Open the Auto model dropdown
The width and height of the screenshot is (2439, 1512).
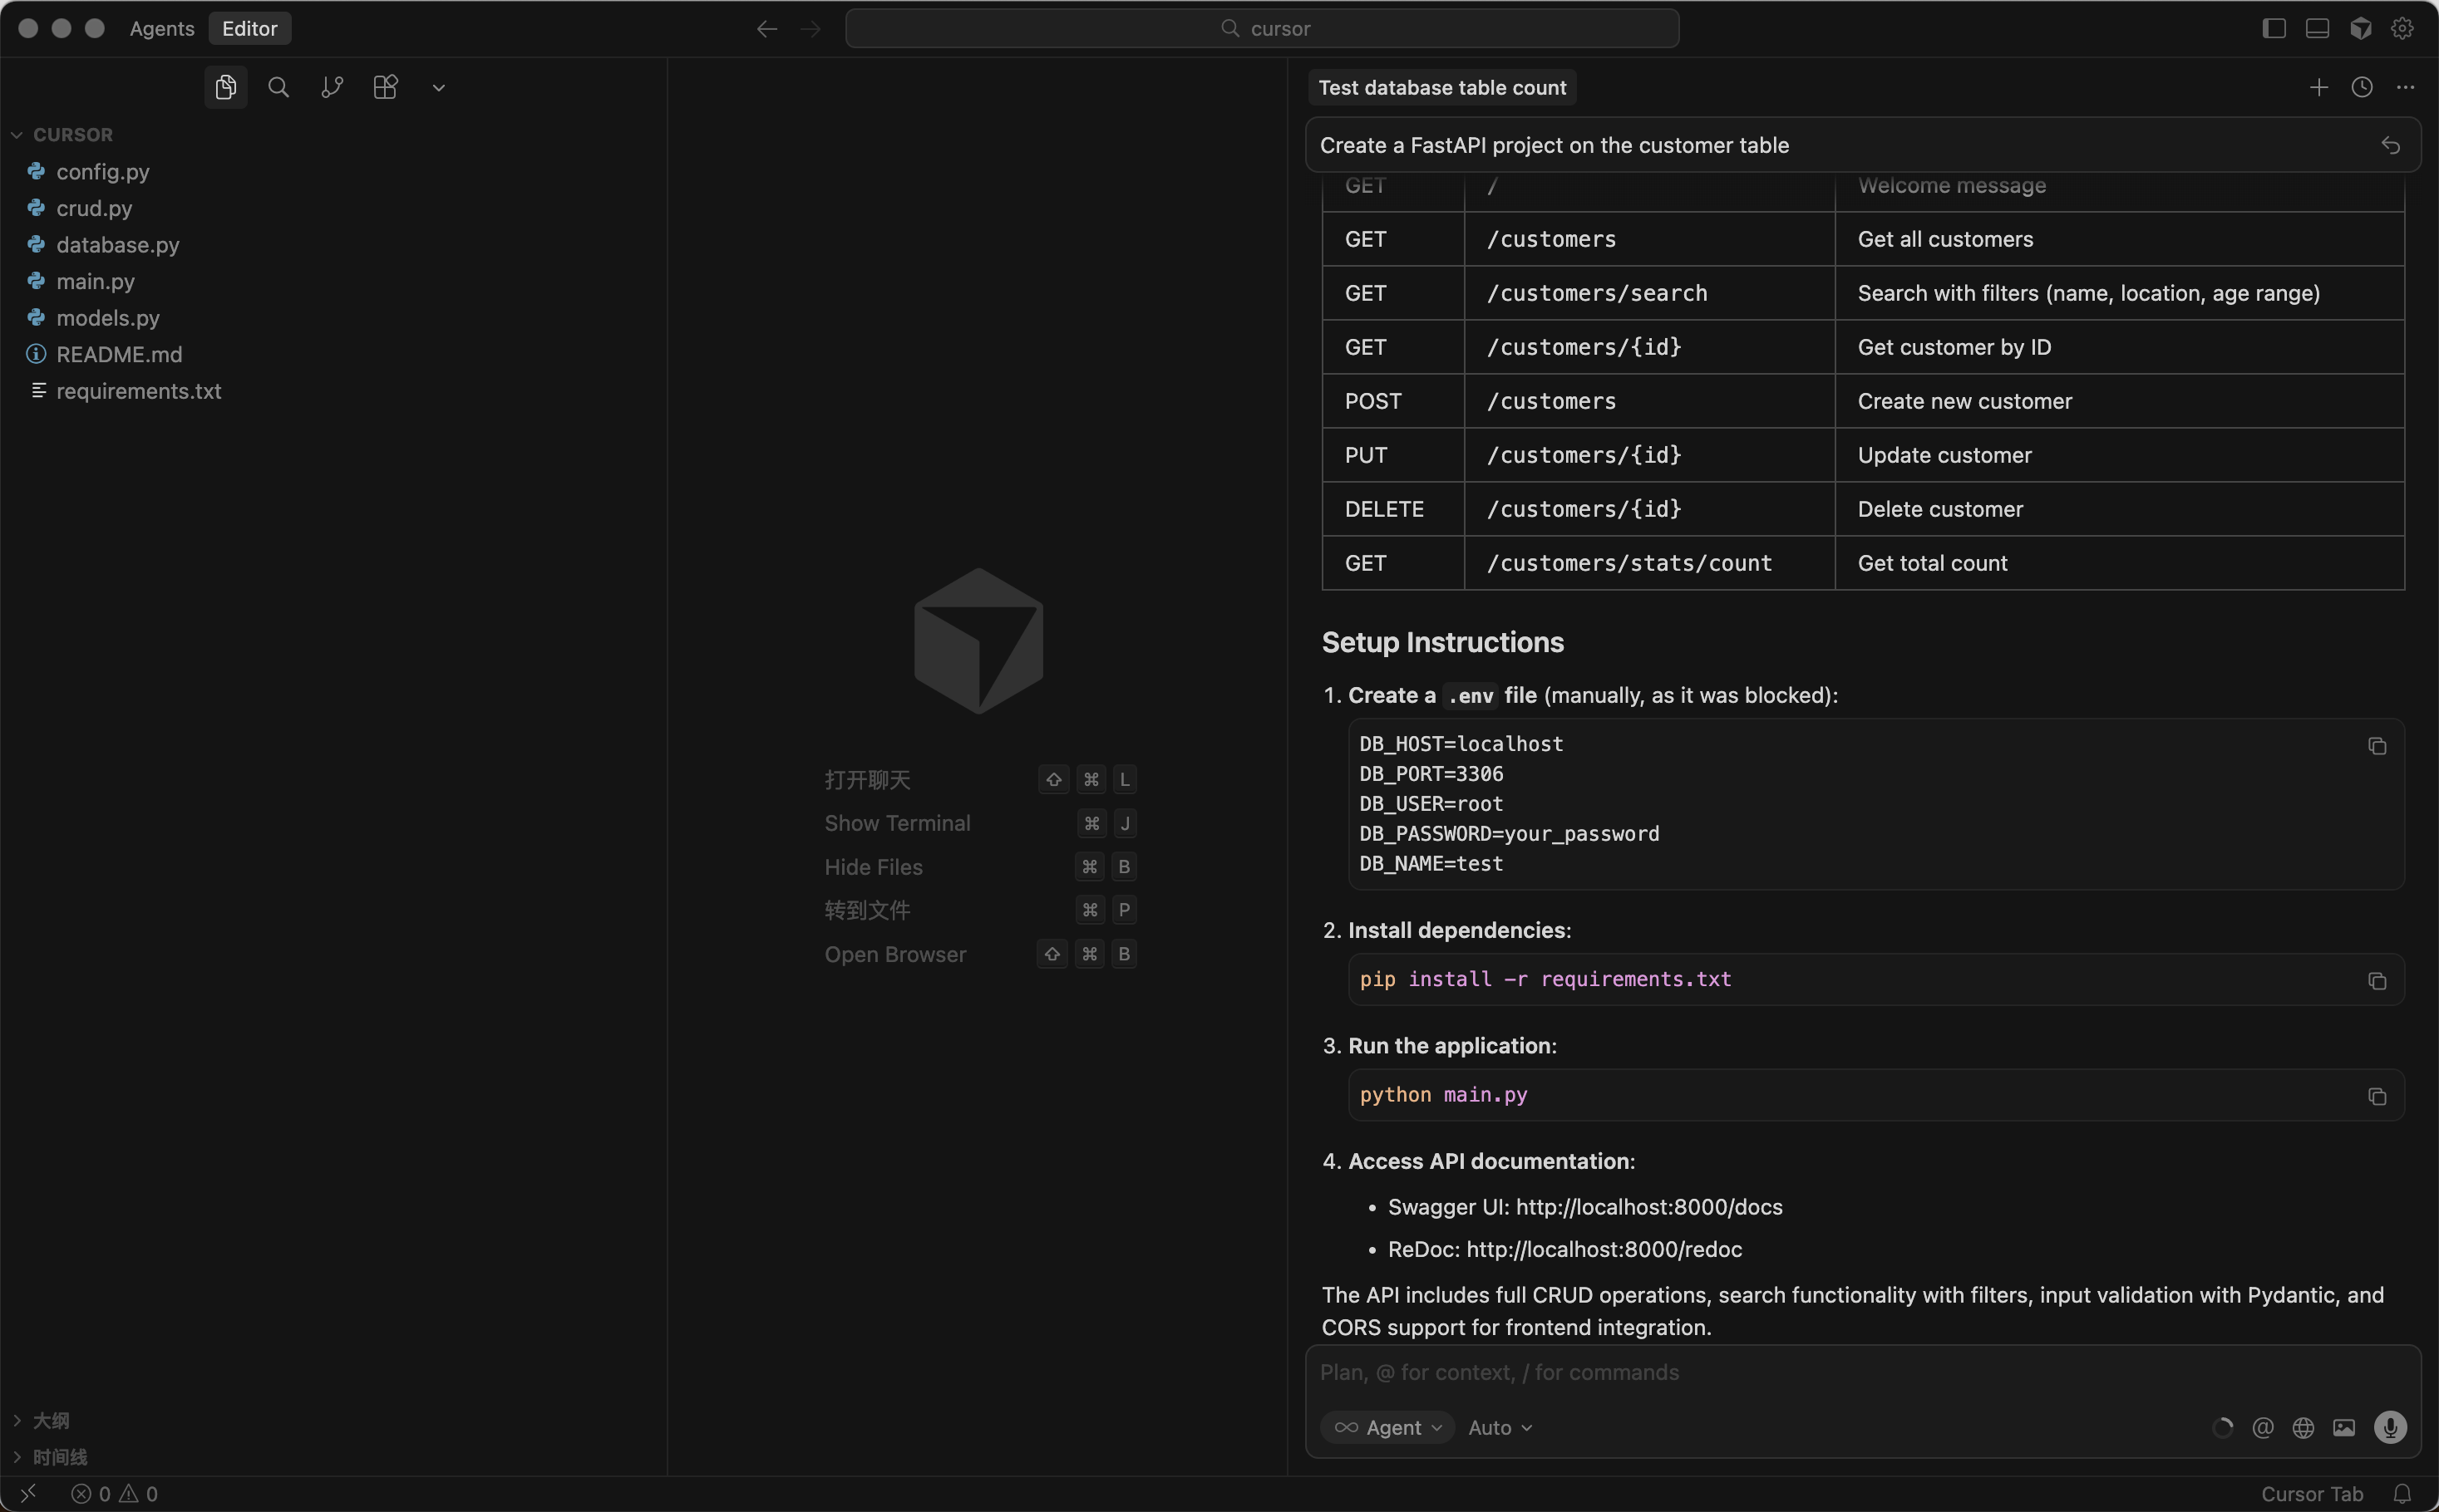tap(1500, 1428)
